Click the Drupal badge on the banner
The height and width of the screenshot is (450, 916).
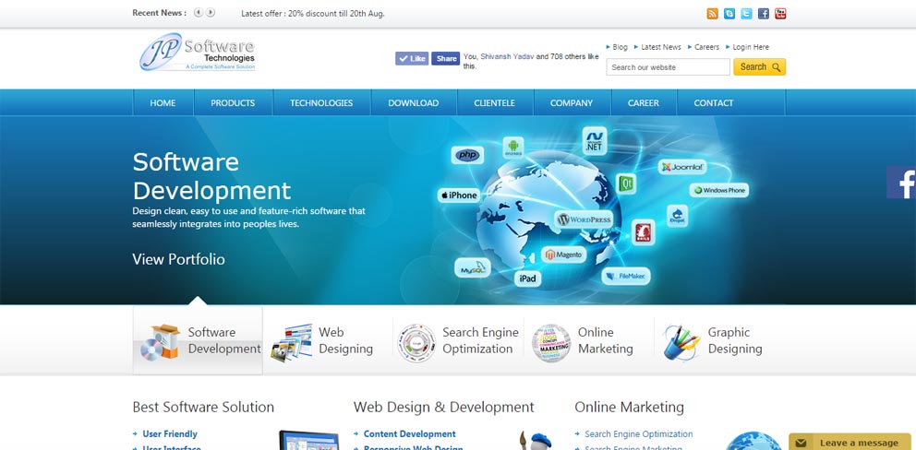pyautogui.click(x=678, y=216)
